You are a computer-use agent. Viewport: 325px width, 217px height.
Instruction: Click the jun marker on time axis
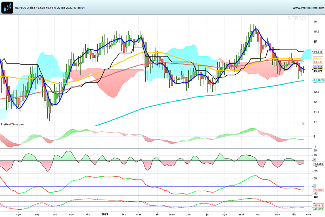(x=189, y=214)
